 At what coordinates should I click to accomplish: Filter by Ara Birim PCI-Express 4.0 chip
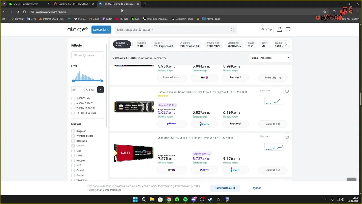(163, 44)
